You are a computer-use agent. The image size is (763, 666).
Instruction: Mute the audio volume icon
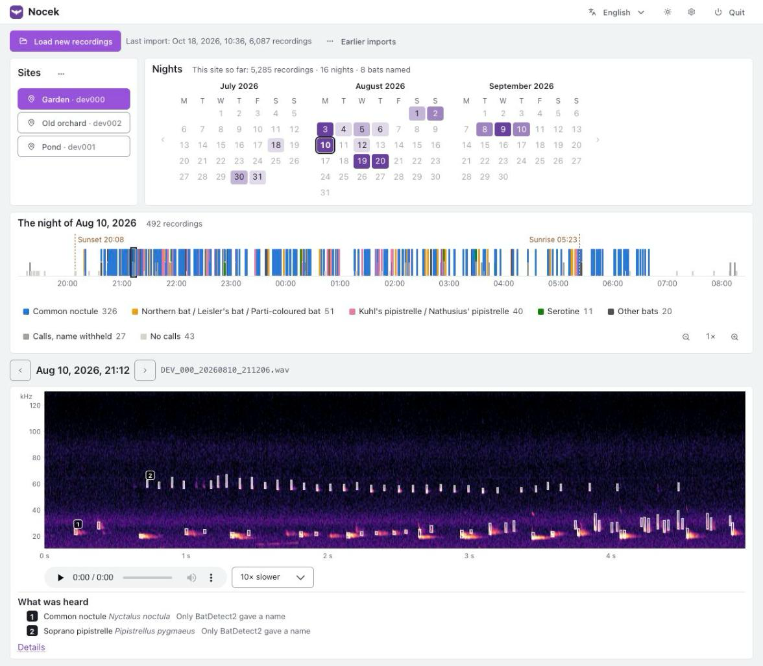(191, 578)
